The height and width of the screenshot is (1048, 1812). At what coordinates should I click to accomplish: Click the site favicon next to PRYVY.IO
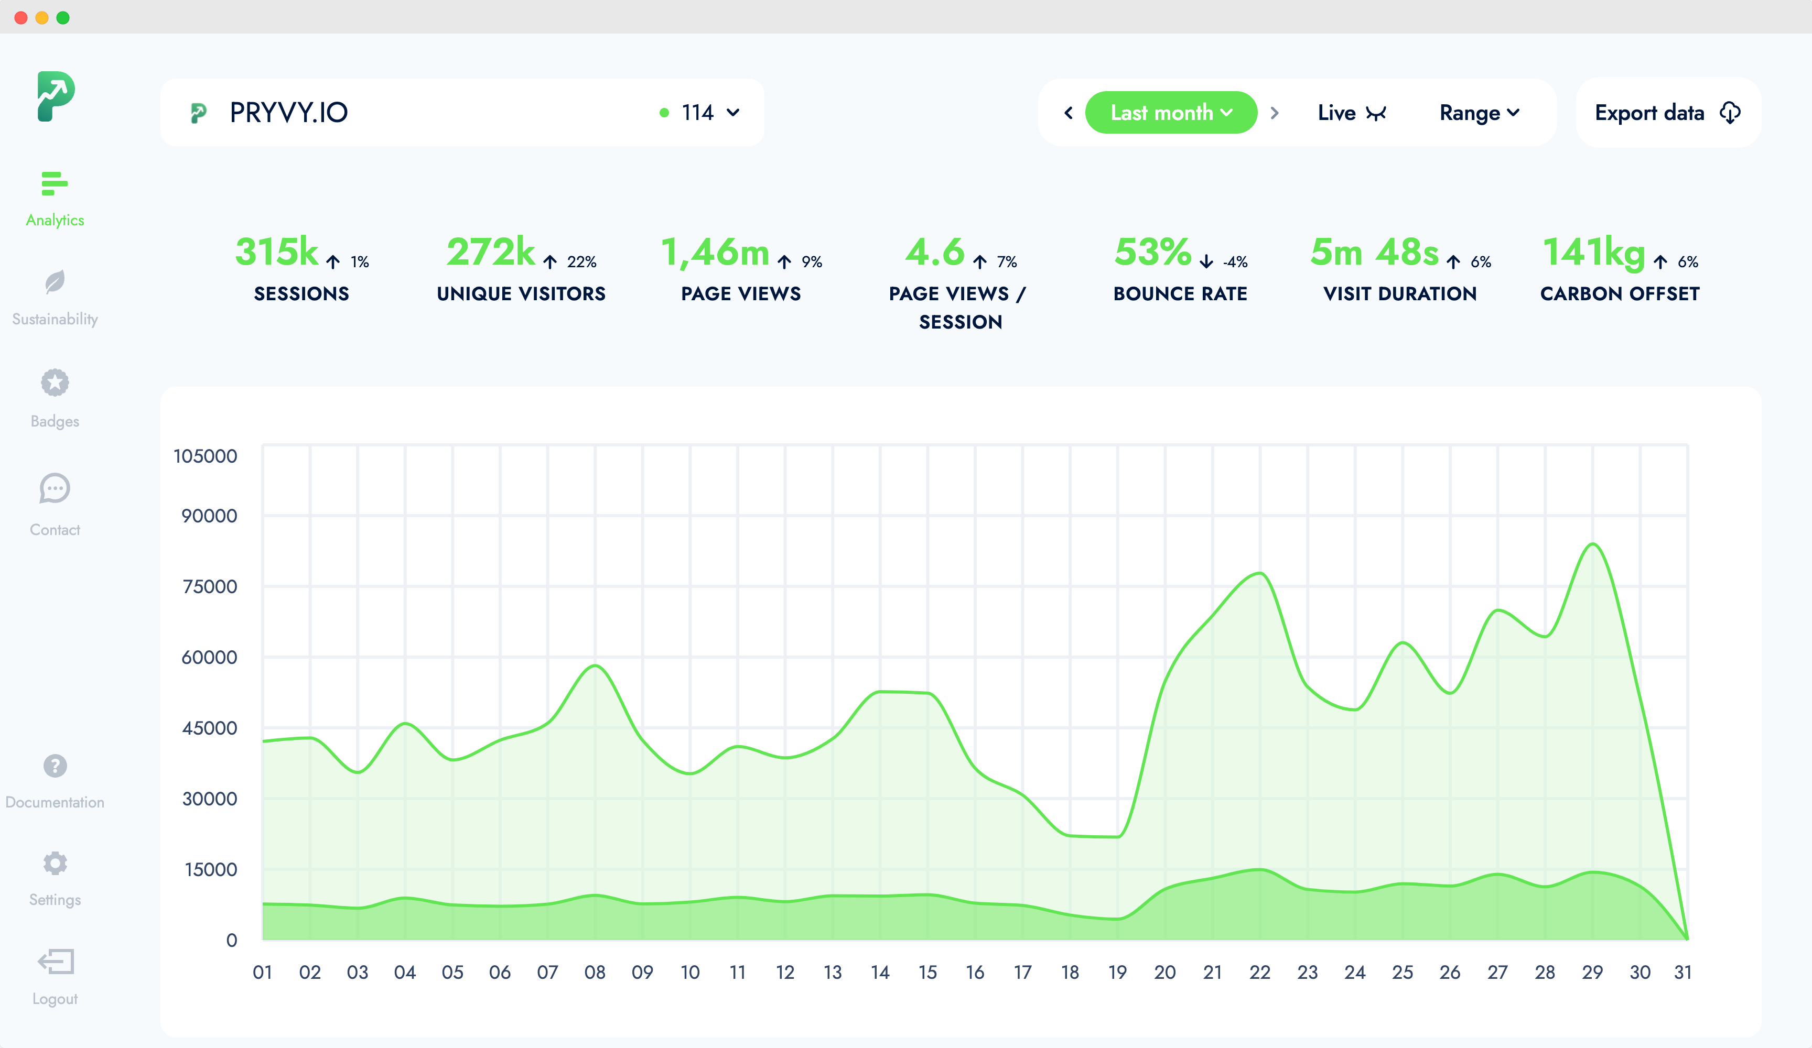(199, 112)
